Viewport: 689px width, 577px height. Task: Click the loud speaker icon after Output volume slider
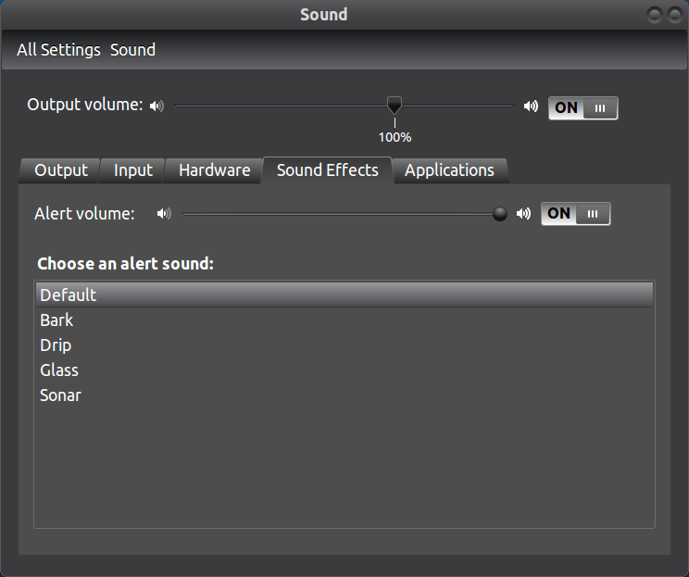(531, 106)
